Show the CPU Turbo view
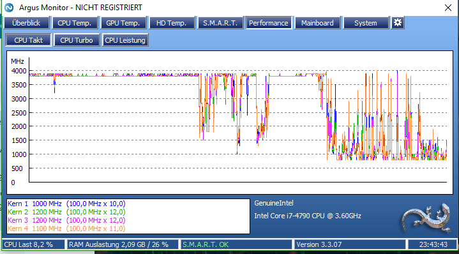This screenshot has height=254, width=459. click(x=77, y=40)
